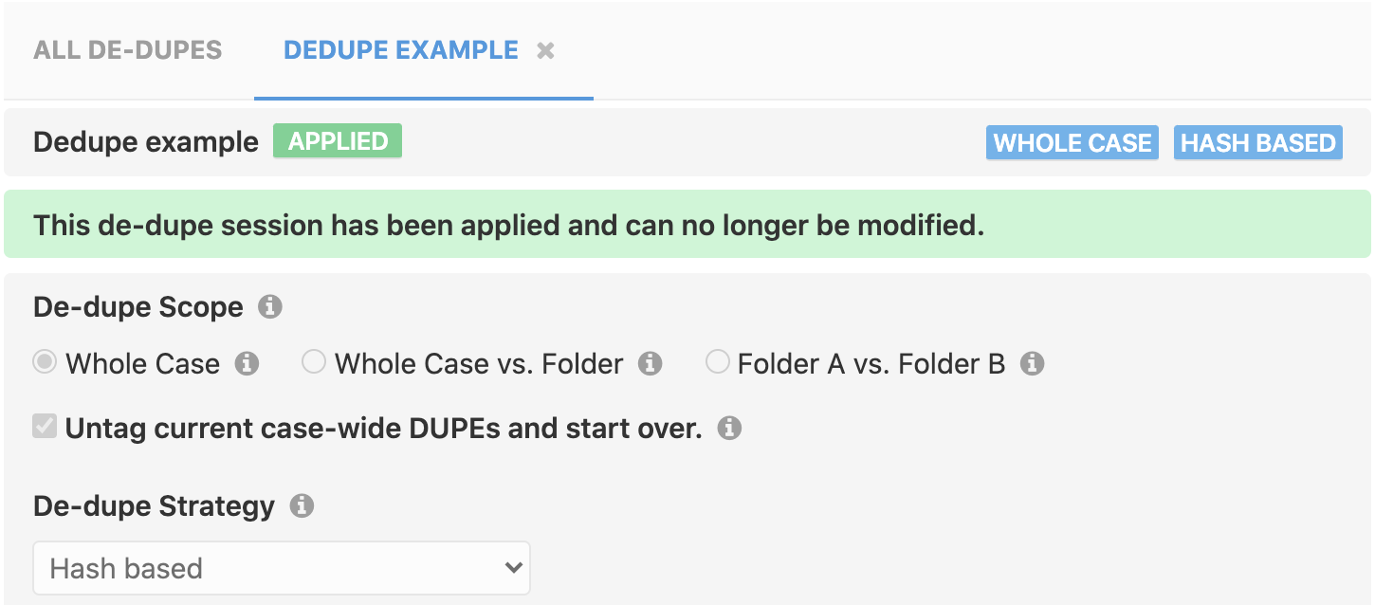The width and height of the screenshot is (1375, 605).
Task: Click the Dedupe example session title
Action: point(145,141)
